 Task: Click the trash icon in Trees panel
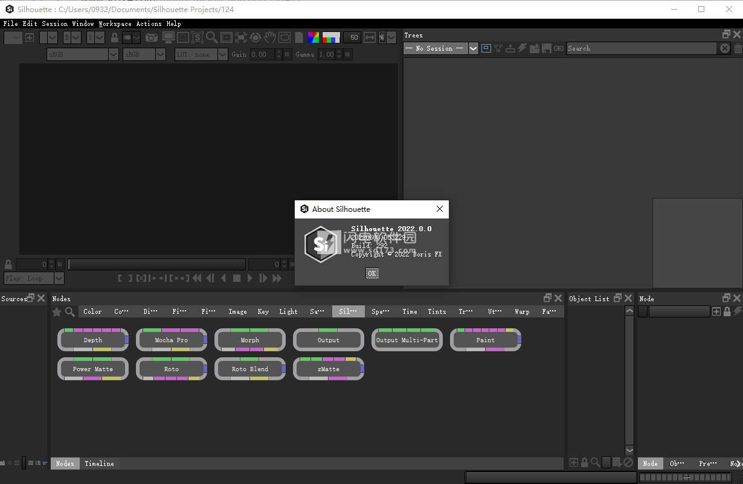point(738,48)
